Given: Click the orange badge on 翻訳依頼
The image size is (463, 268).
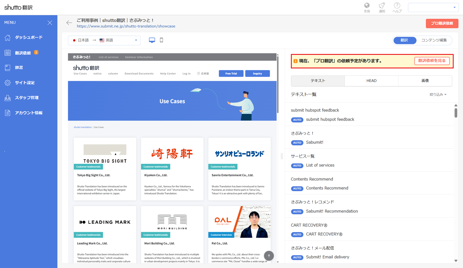Looking at the screenshot, I should click(36, 52).
